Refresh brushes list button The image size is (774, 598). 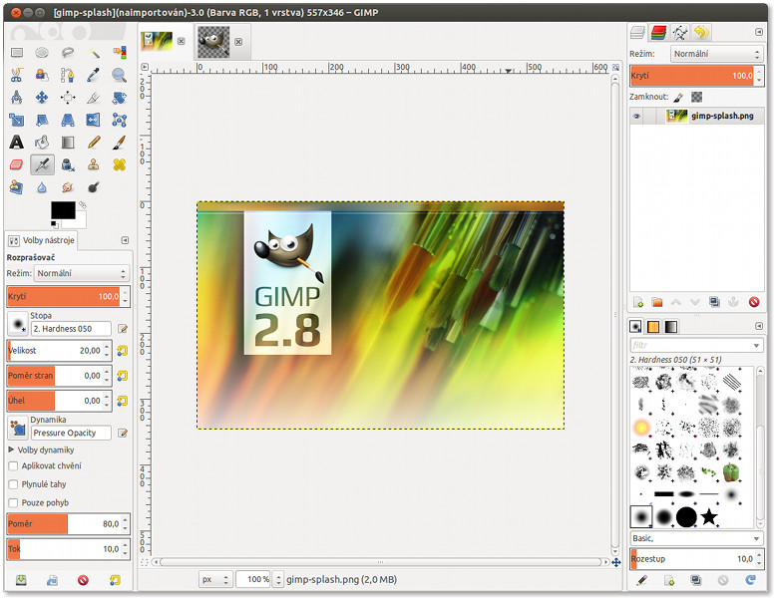pos(750,580)
